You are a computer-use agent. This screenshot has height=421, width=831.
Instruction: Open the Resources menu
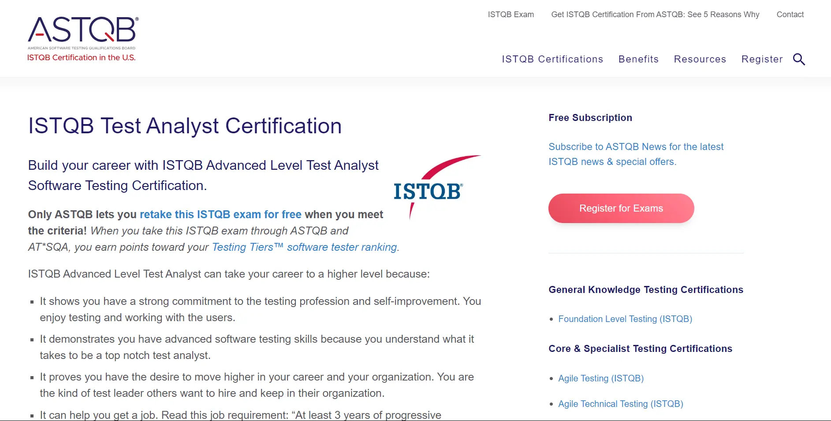pyautogui.click(x=700, y=59)
